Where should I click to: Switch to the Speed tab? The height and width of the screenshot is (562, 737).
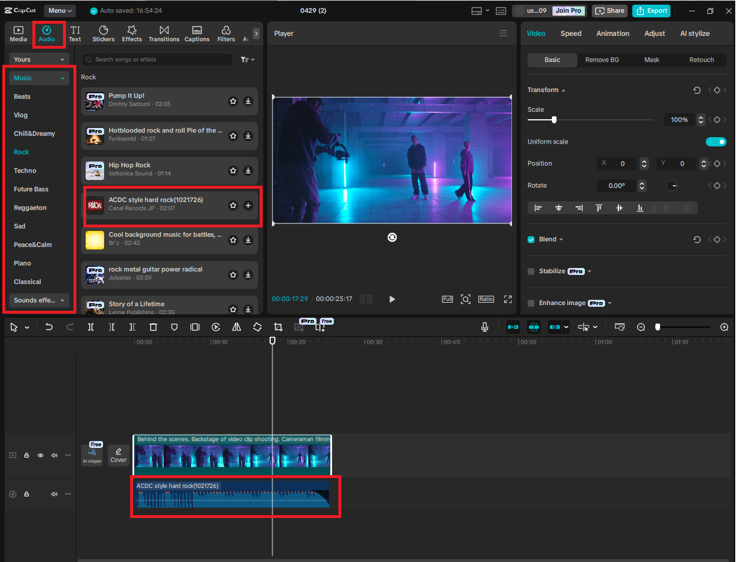click(x=571, y=34)
